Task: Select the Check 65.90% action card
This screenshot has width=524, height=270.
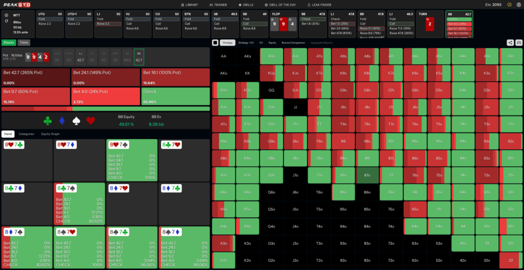Action: coord(176,96)
